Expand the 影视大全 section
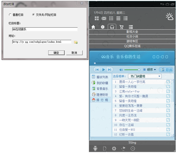 (x=132, y=32)
